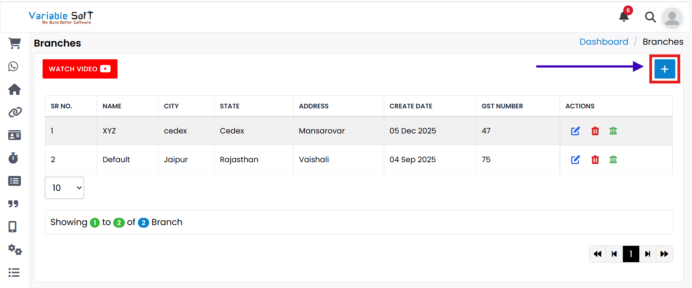Go to home sidebar icon
This screenshot has height=288, width=692.
(x=15, y=89)
